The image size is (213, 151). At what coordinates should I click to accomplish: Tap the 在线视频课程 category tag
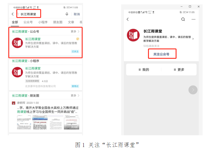pyautogui.click(x=32, y=81)
